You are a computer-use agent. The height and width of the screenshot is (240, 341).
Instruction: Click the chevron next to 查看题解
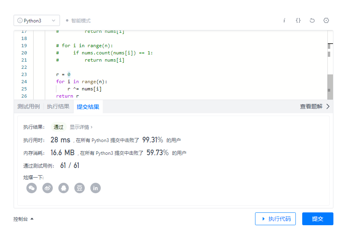[x=328, y=106]
